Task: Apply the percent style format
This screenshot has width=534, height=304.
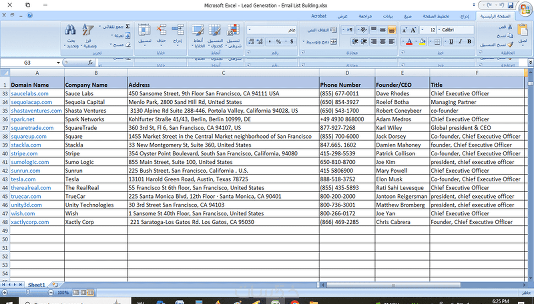Action: (x=279, y=41)
